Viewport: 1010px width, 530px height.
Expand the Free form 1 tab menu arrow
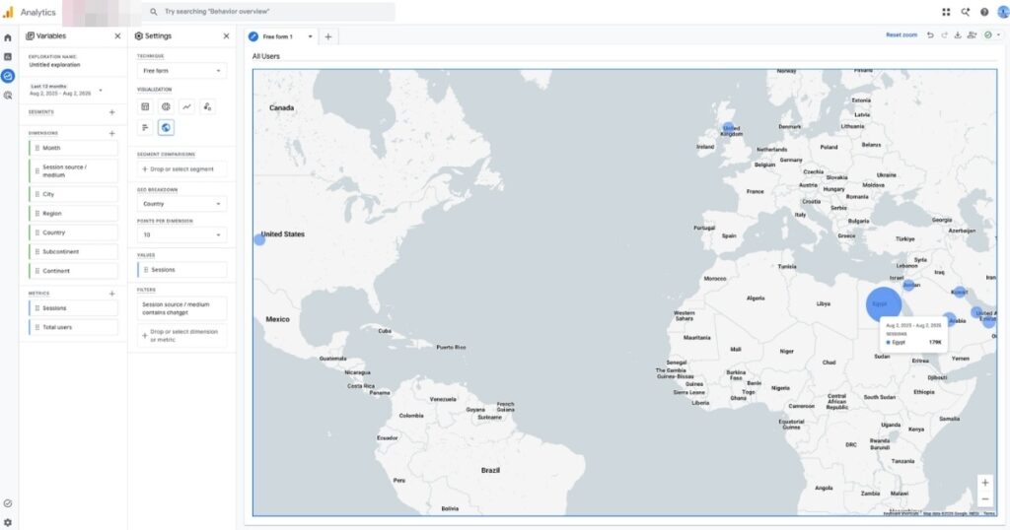310,36
